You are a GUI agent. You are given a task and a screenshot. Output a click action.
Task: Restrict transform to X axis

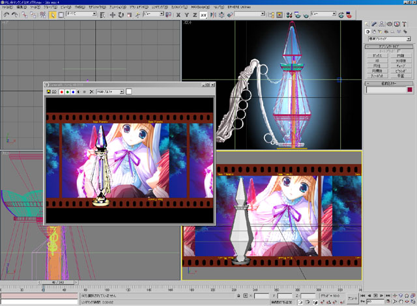tap(178, 15)
